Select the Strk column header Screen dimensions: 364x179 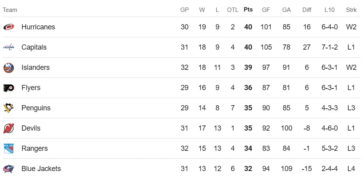click(x=351, y=10)
